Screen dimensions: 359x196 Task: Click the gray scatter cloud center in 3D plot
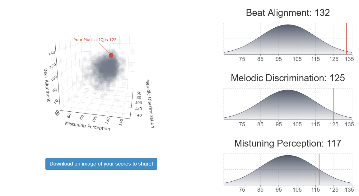106,68
